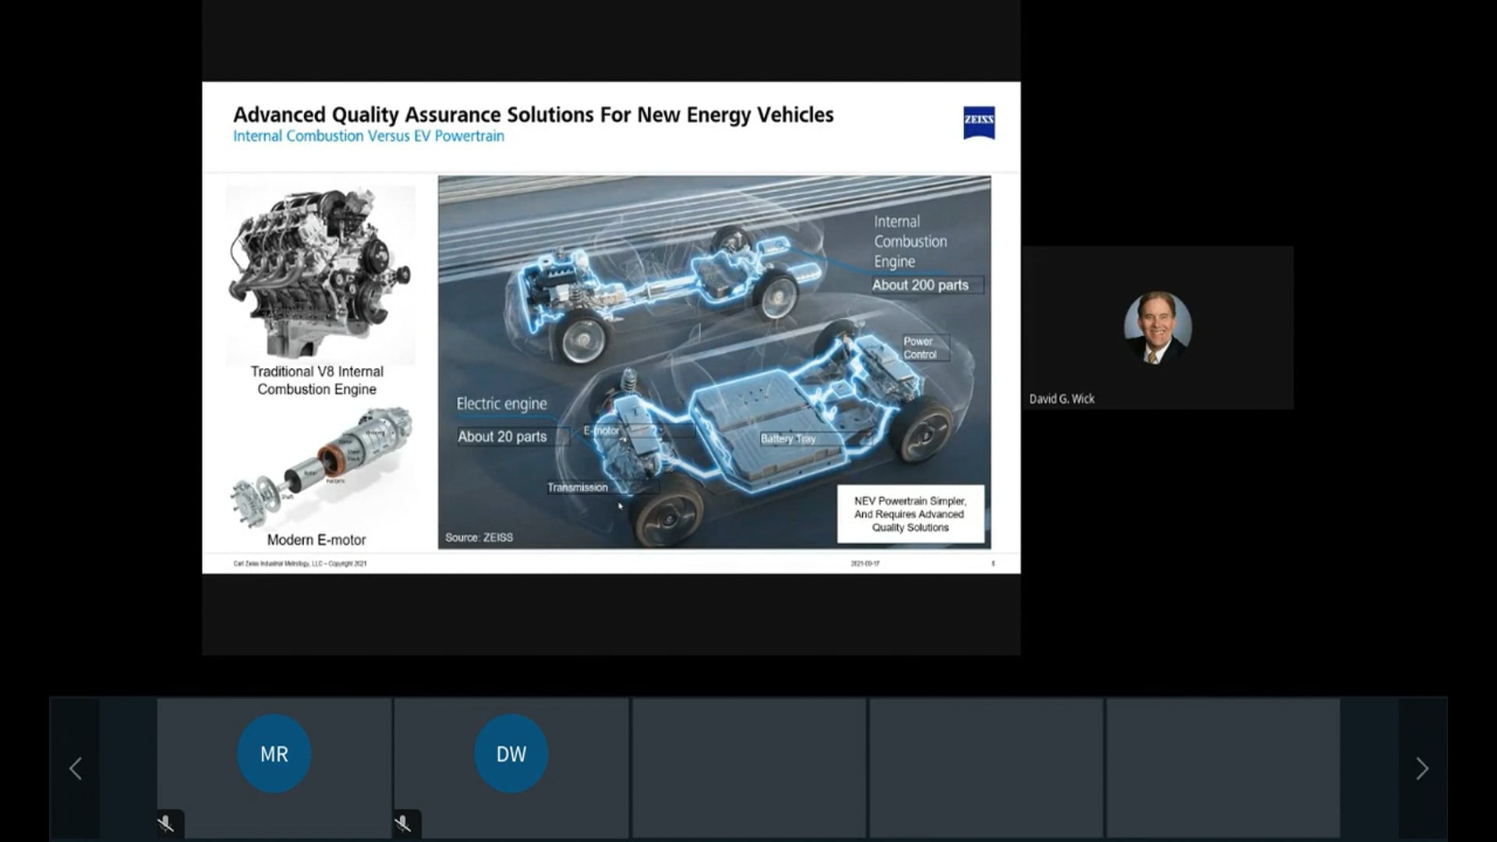Toggle muted microphone icon on DW tile
1497x842 pixels.
[x=403, y=823]
